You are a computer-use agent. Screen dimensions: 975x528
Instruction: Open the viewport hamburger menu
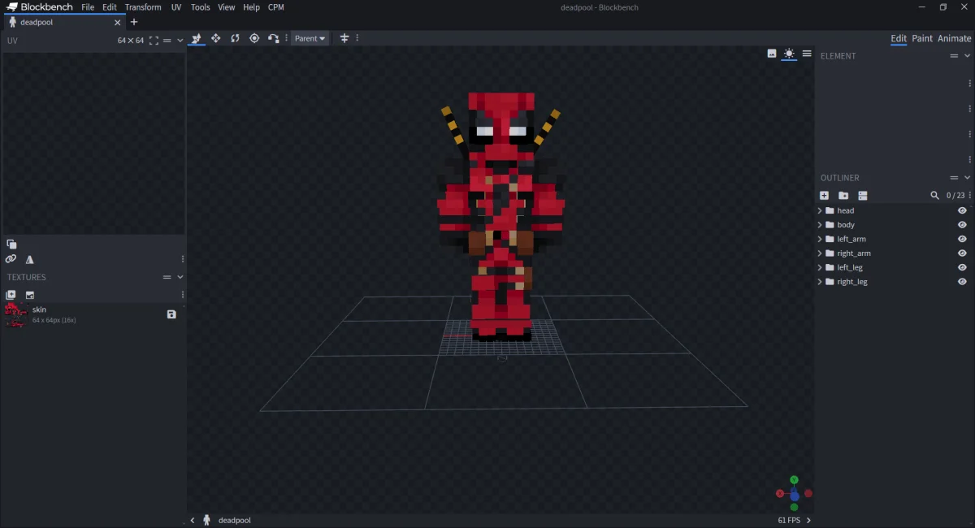807,54
